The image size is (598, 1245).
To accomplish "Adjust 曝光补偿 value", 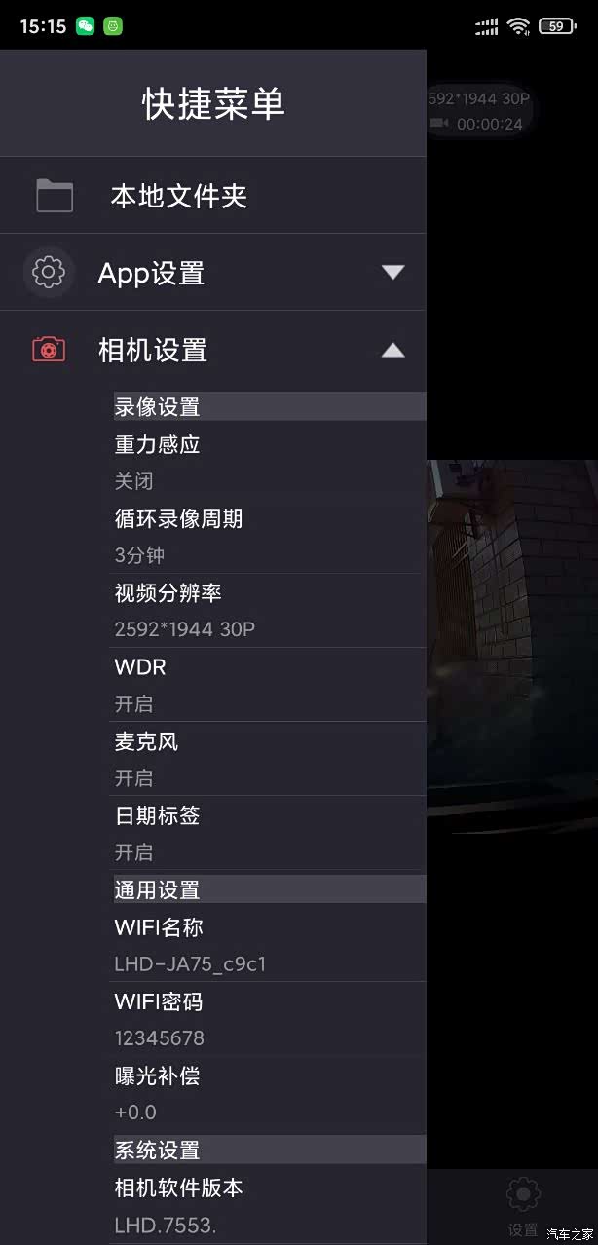I will tap(270, 1094).
